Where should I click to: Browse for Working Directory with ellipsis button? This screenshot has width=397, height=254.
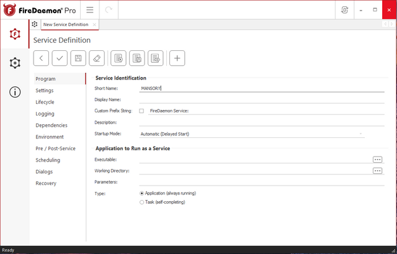point(377,171)
